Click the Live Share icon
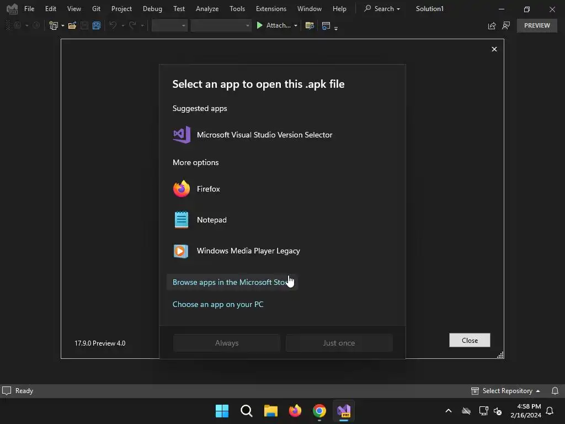The image size is (565, 424). (x=492, y=25)
